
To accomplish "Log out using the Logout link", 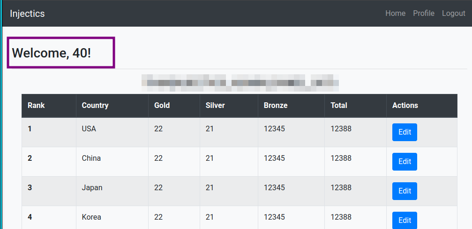I will click(x=453, y=14).
